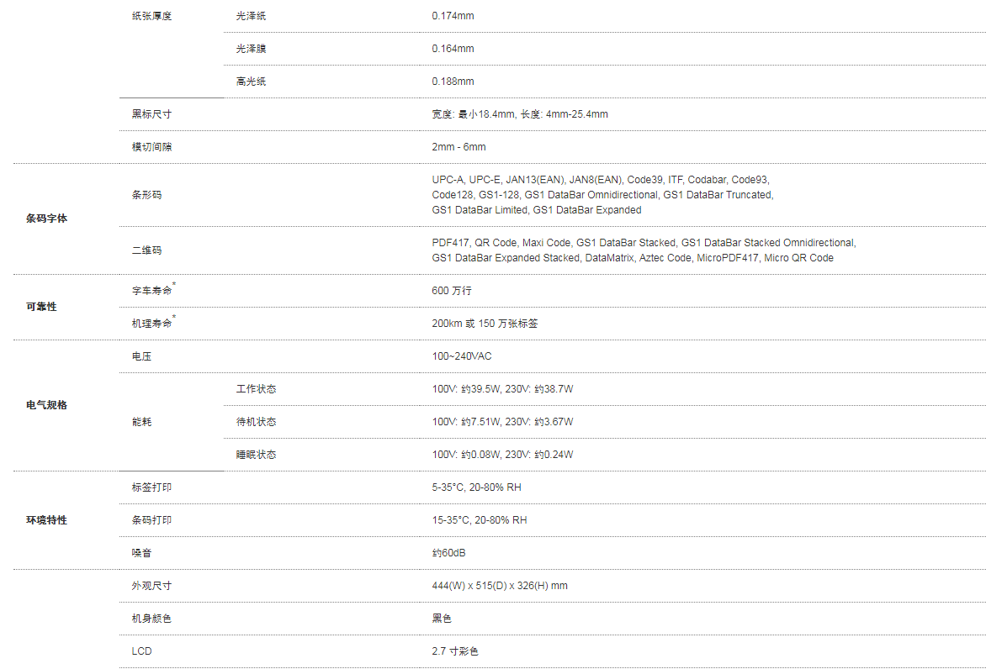Click the 机身颜色 value 黑色

442,618
